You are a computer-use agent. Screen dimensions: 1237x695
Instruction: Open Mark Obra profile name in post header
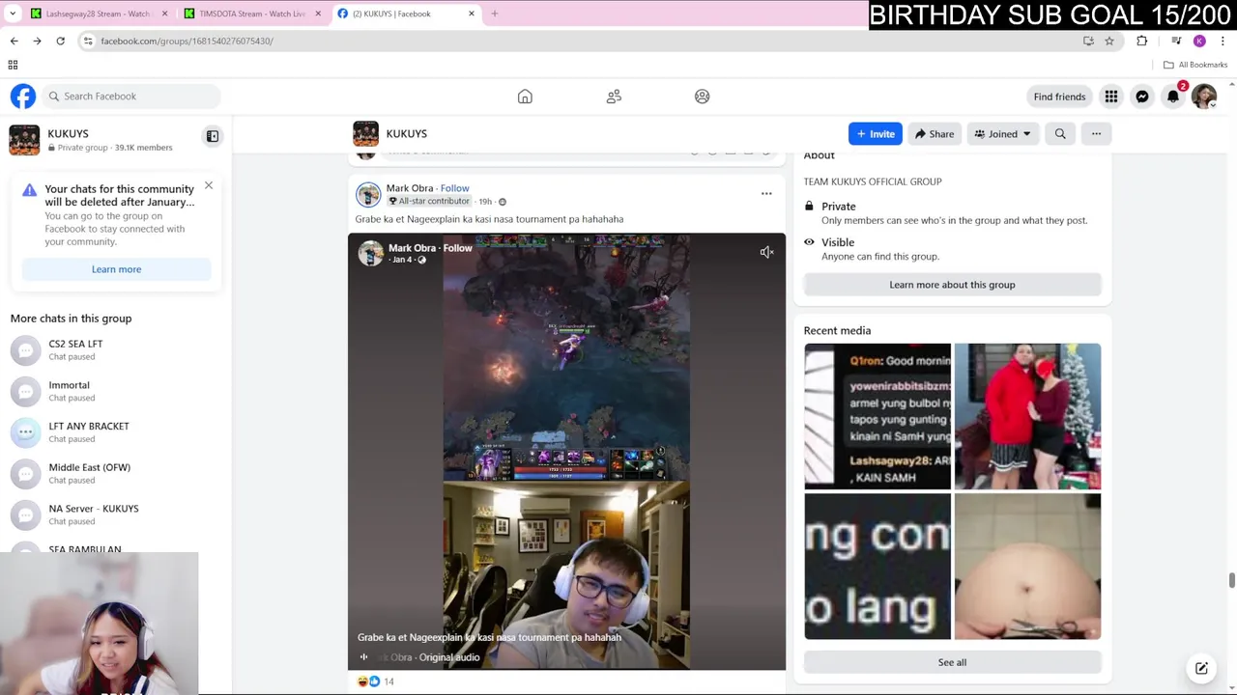[x=410, y=188]
